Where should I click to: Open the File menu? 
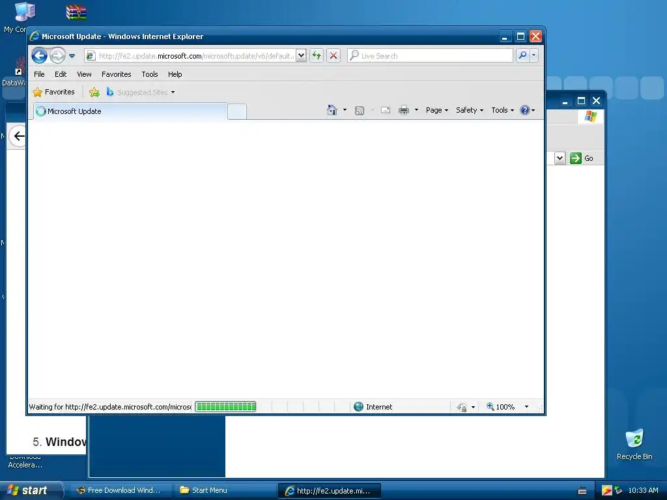[x=39, y=74]
